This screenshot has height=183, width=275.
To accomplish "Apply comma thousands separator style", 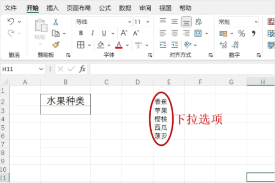I will click(253, 33).
